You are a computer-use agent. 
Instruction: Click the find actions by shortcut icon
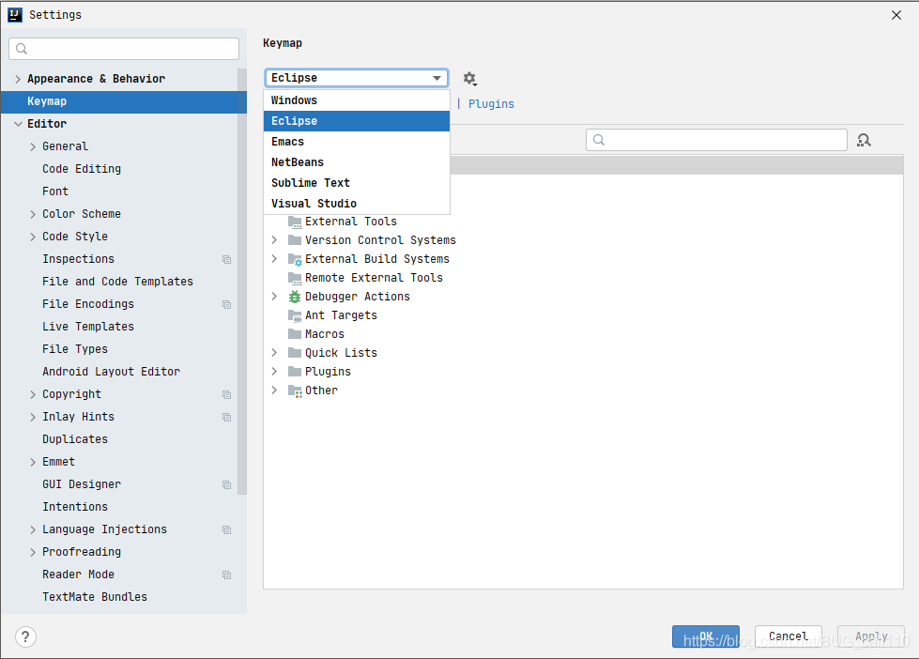point(863,139)
